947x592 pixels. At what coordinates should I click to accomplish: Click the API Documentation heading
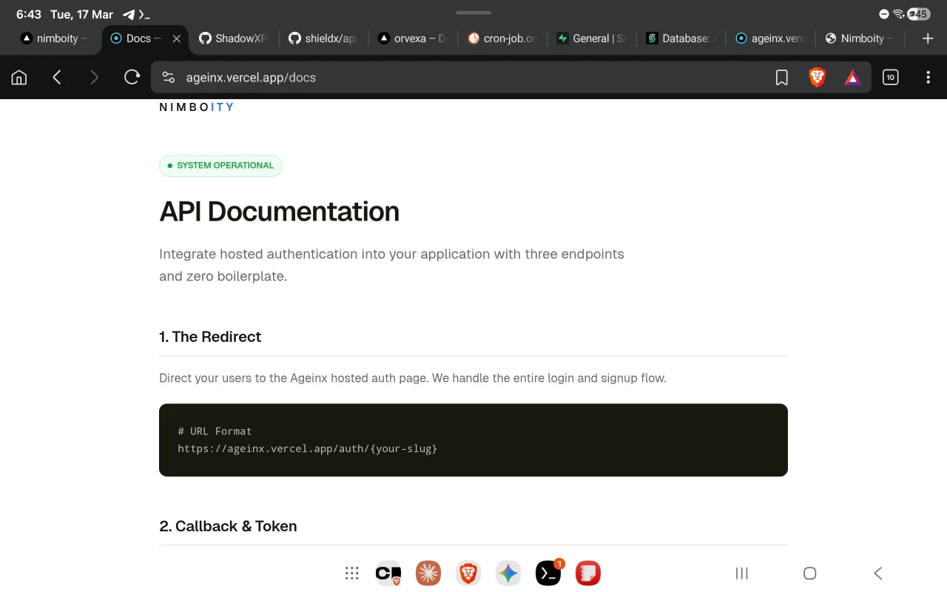click(x=280, y=212)
